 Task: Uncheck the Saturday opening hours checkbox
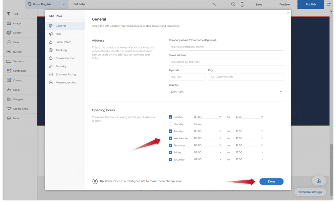pos(170,160)
